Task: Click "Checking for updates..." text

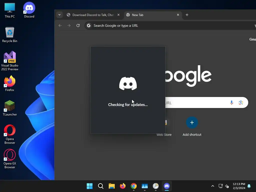Action: point(128,105)
